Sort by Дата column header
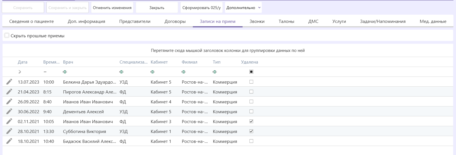The height and width of the screenshot is (155, 456). point(23,62)
